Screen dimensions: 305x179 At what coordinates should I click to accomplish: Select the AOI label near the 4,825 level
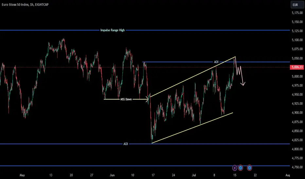tap(126, 144)
